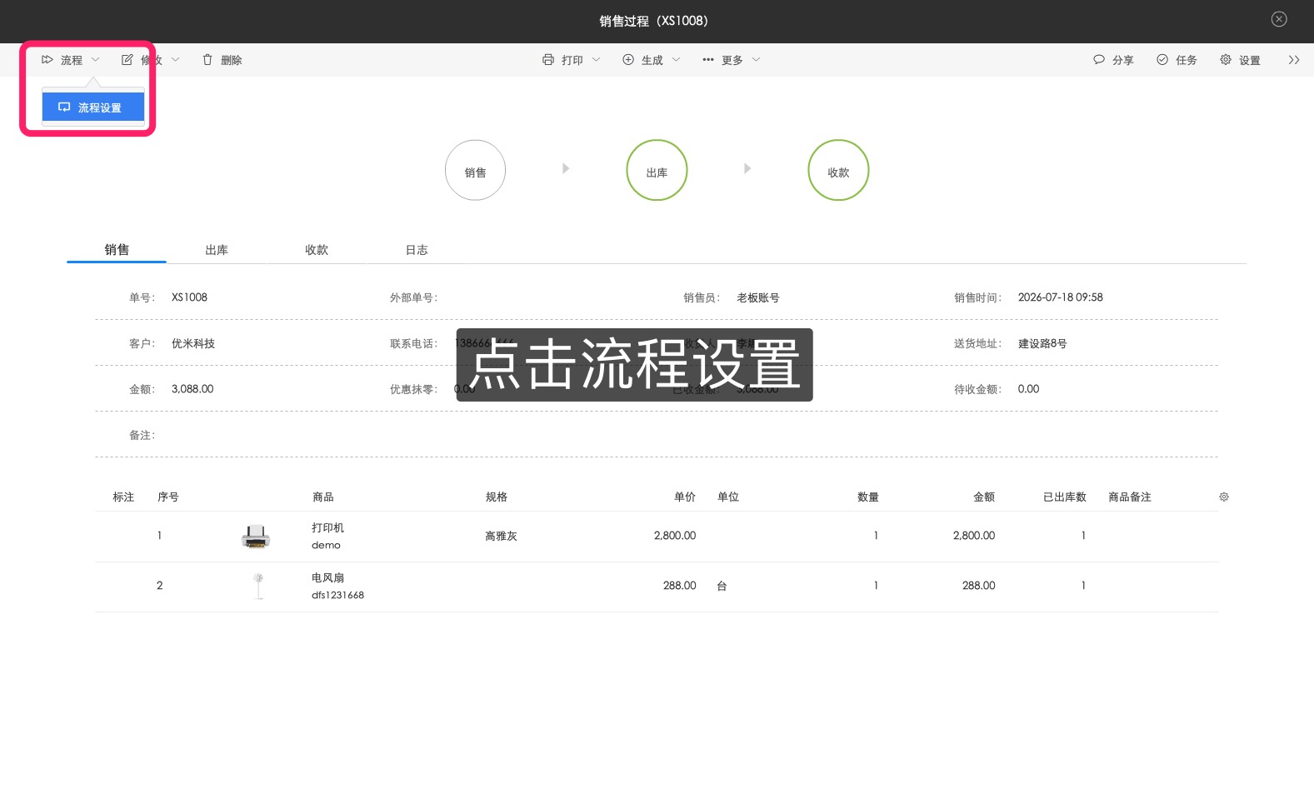Close the 销售过程 dialog

pos(1279,19)
